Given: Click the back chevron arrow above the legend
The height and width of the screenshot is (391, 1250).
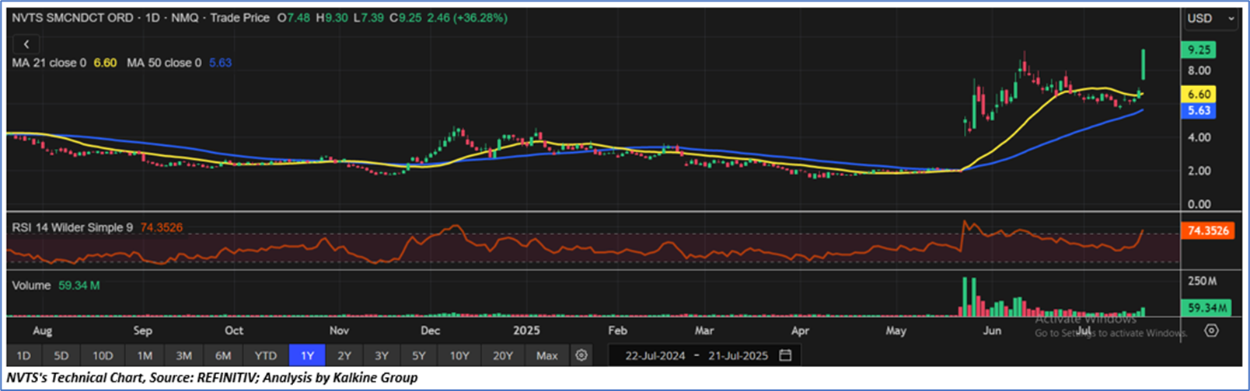Looking at the screenshot, I should pyautogui.click(x=26, y=44).
